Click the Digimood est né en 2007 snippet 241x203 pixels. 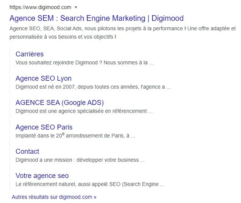pos(93,87)
